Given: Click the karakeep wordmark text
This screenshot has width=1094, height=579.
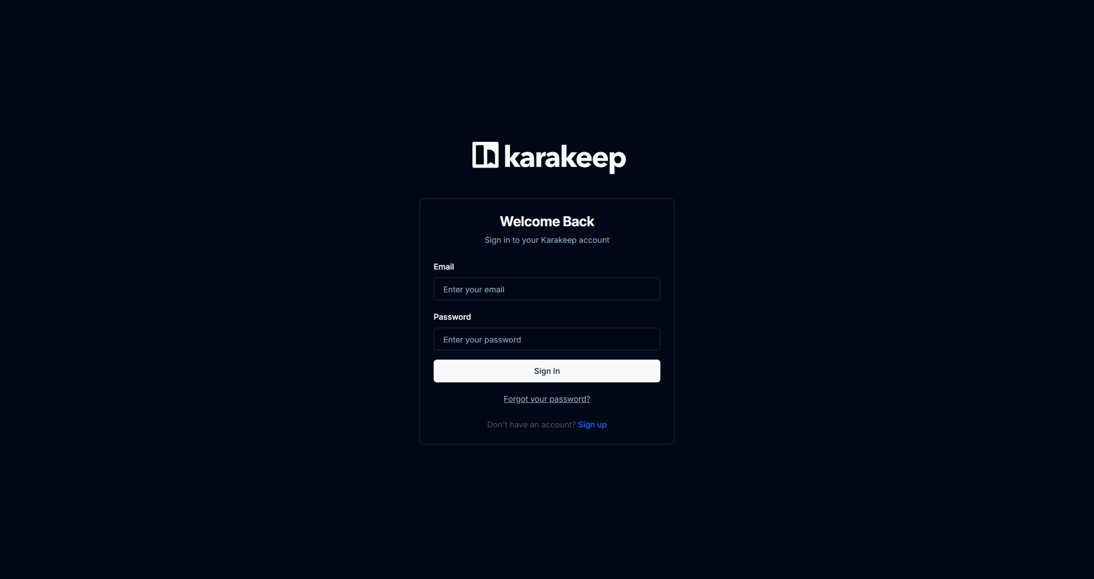Looking at the screenshot, I should click(565, 158).
